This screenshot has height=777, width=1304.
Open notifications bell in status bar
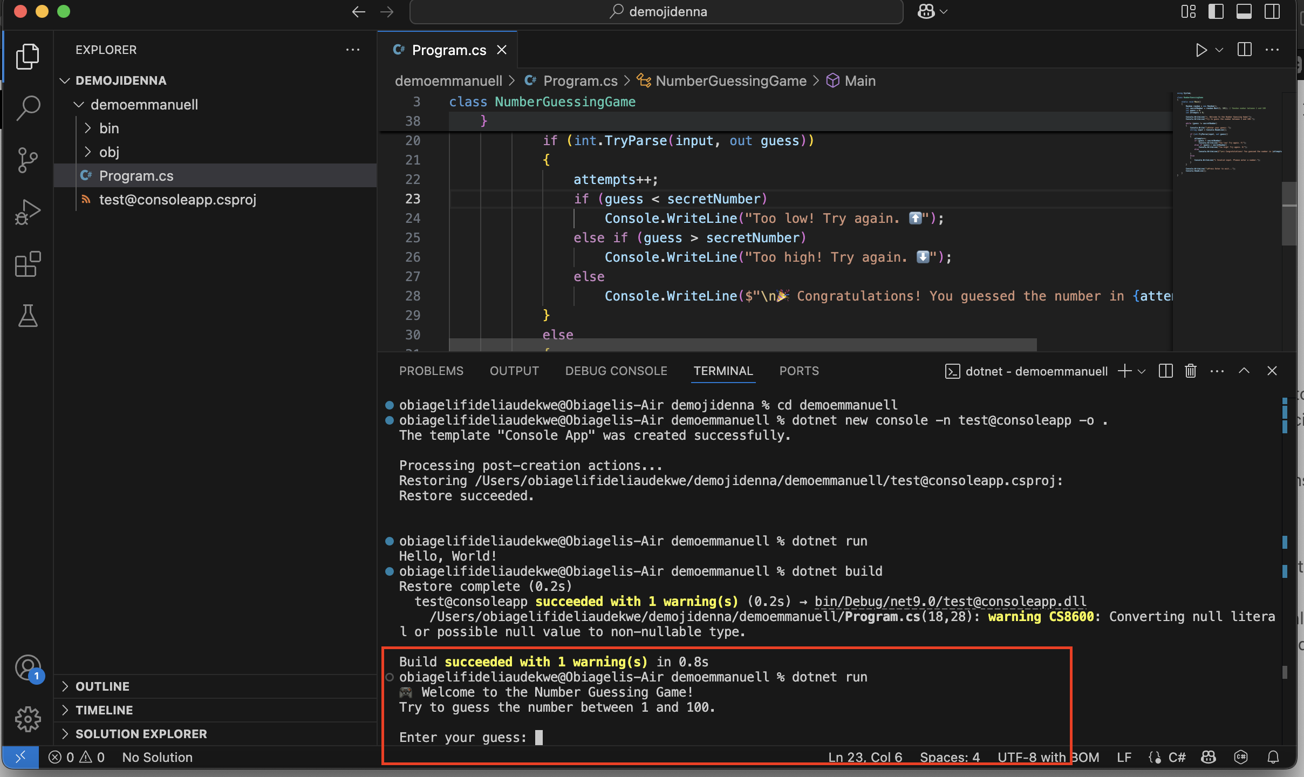1273,758
